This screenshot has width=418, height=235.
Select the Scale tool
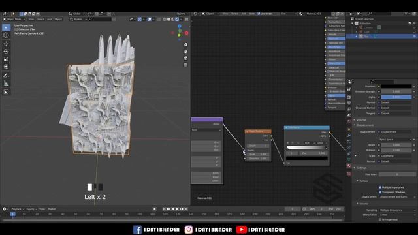point(6,59)
